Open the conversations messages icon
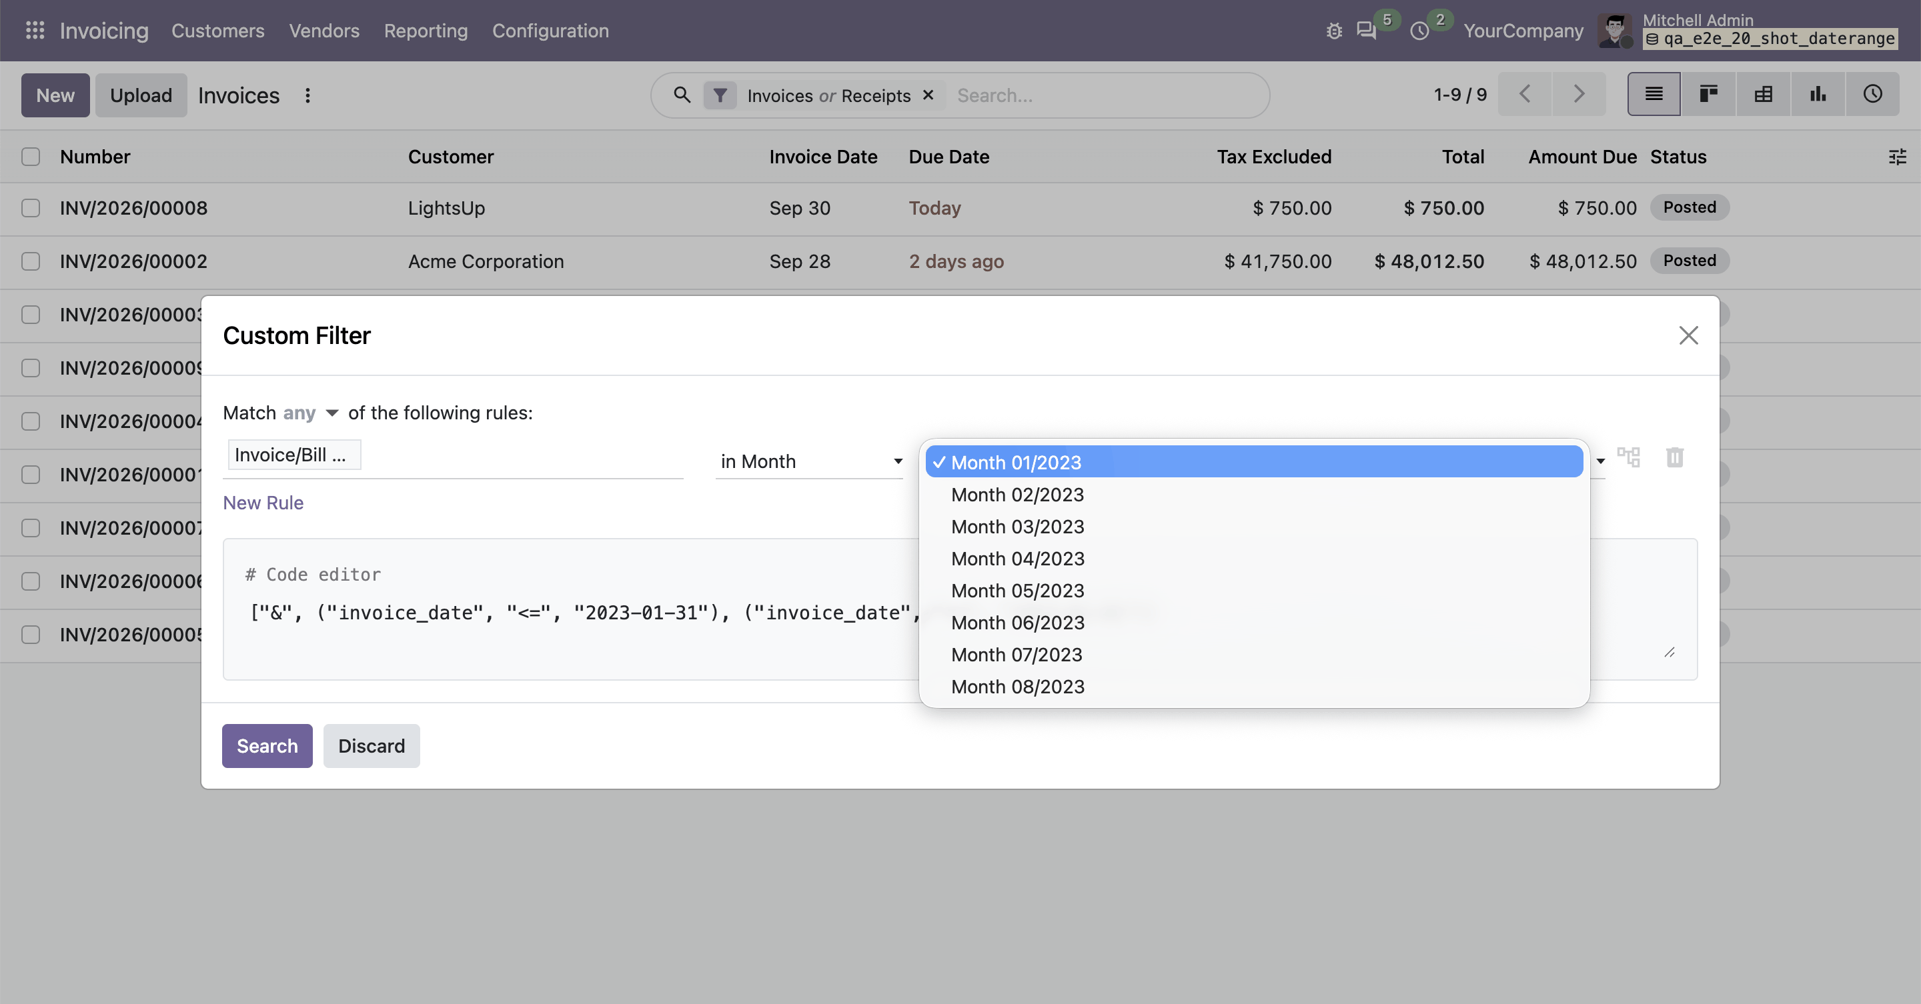Screen dimensions: 1921x1004 click(1366, 31)
